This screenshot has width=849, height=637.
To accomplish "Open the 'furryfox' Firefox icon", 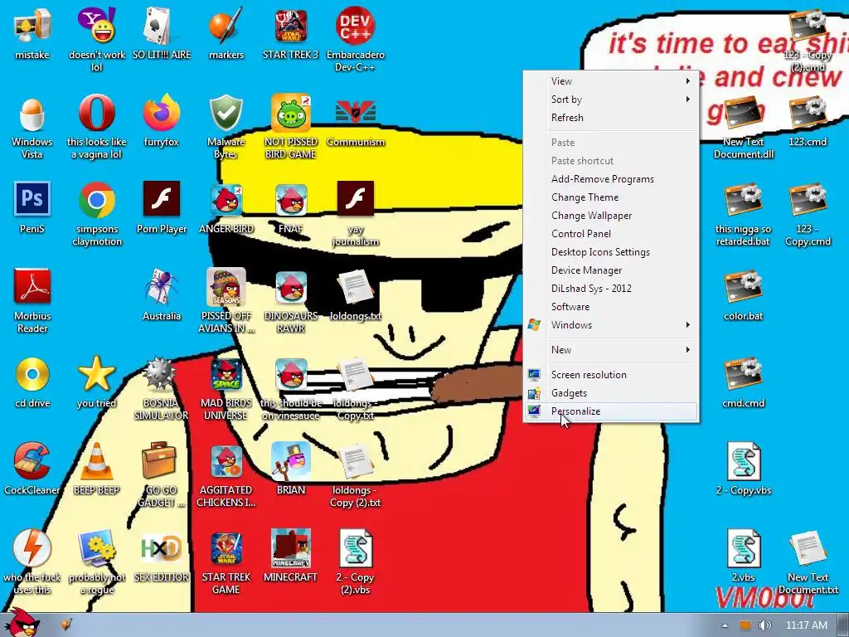I will tap(162, 113).
